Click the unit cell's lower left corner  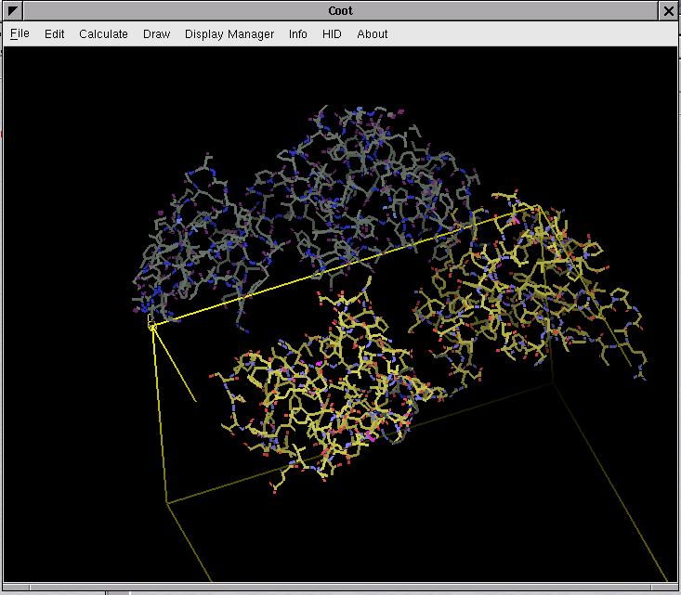click(x=167, y=502)
